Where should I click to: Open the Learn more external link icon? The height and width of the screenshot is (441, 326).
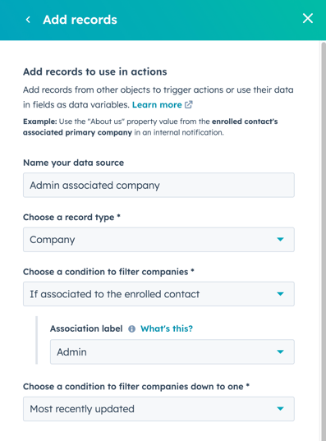click(x=188, y=104)
